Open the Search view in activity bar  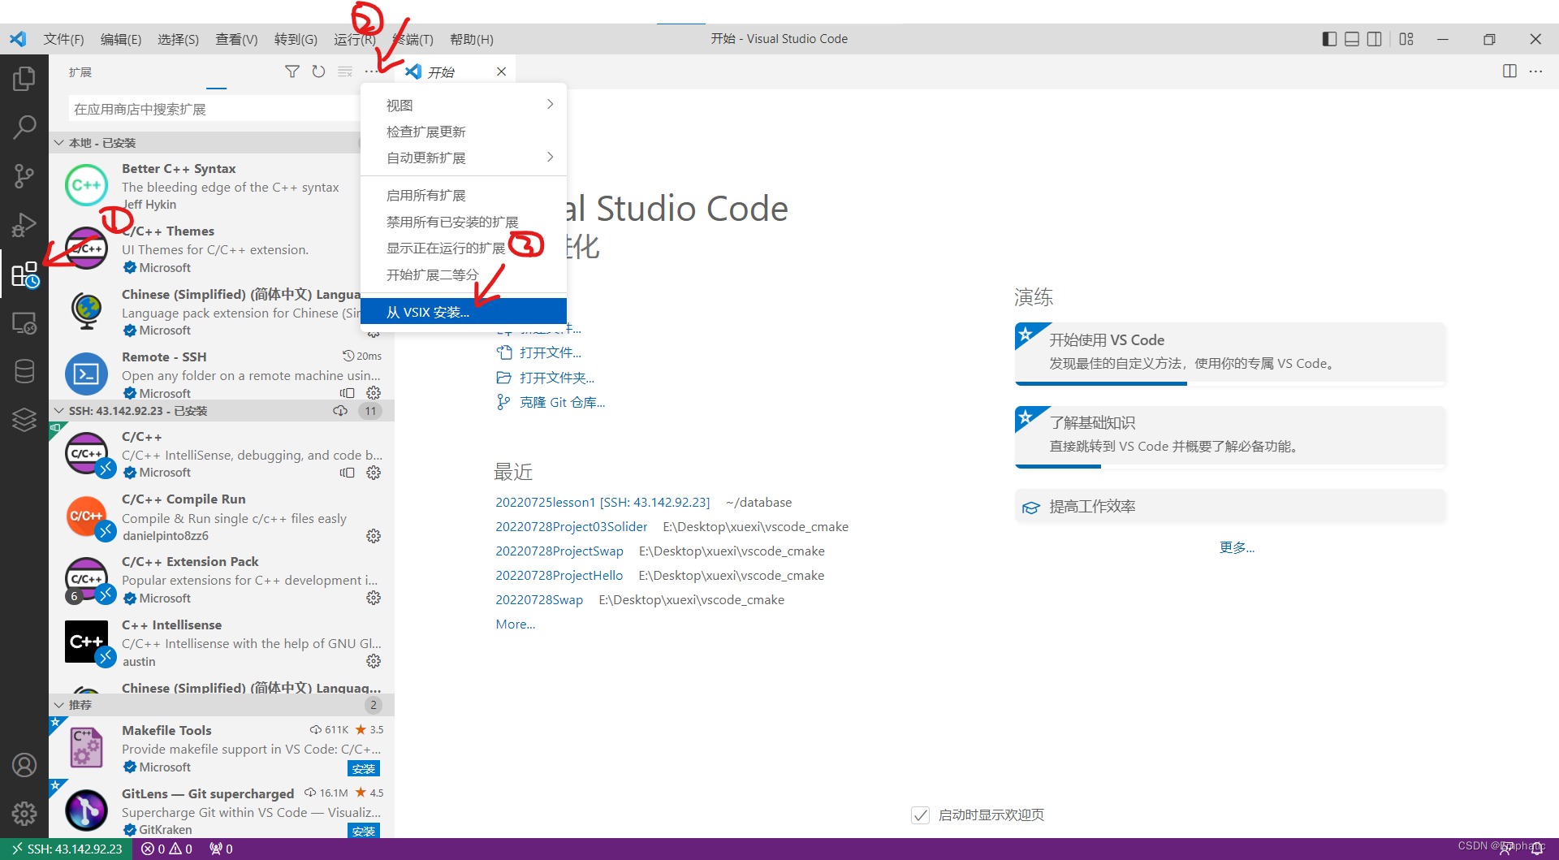pos(24,127)
